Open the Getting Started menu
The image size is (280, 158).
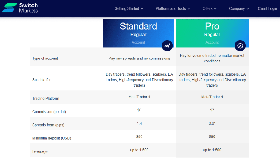(129, 8)
